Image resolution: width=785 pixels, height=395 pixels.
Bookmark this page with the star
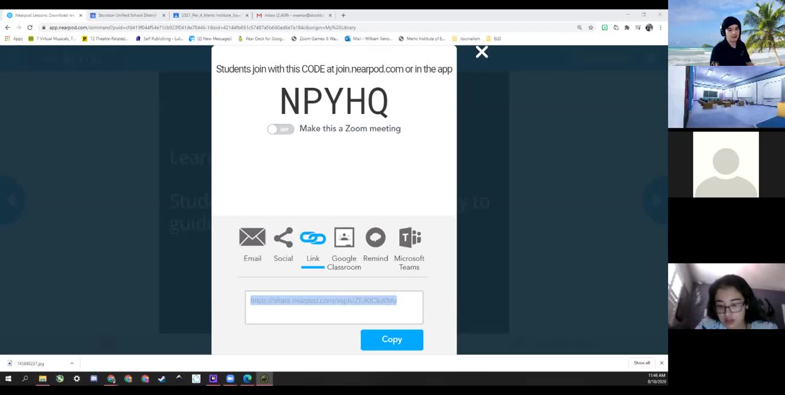point(590,27)
